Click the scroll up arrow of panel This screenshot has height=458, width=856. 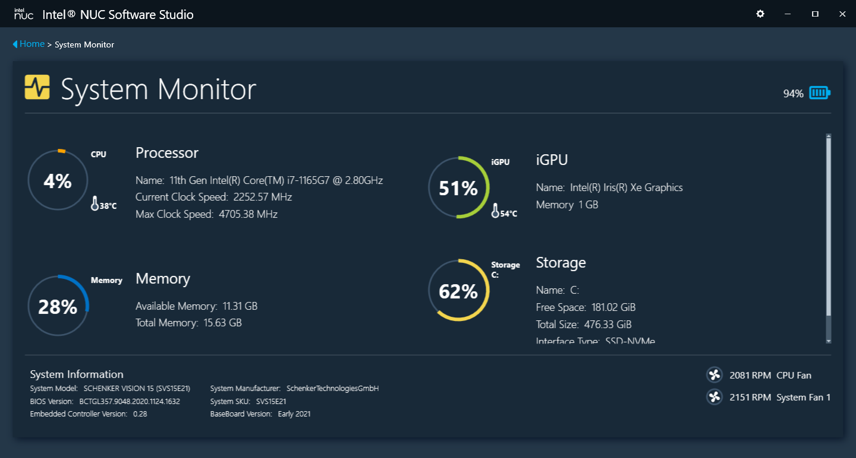[x=829, y=136]
